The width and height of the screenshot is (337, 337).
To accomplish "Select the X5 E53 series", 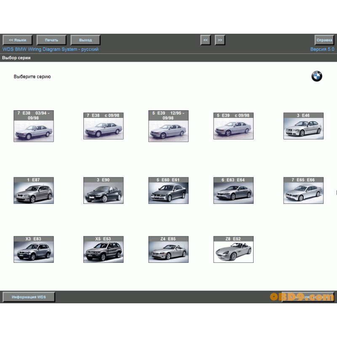I will coord(103,249).
